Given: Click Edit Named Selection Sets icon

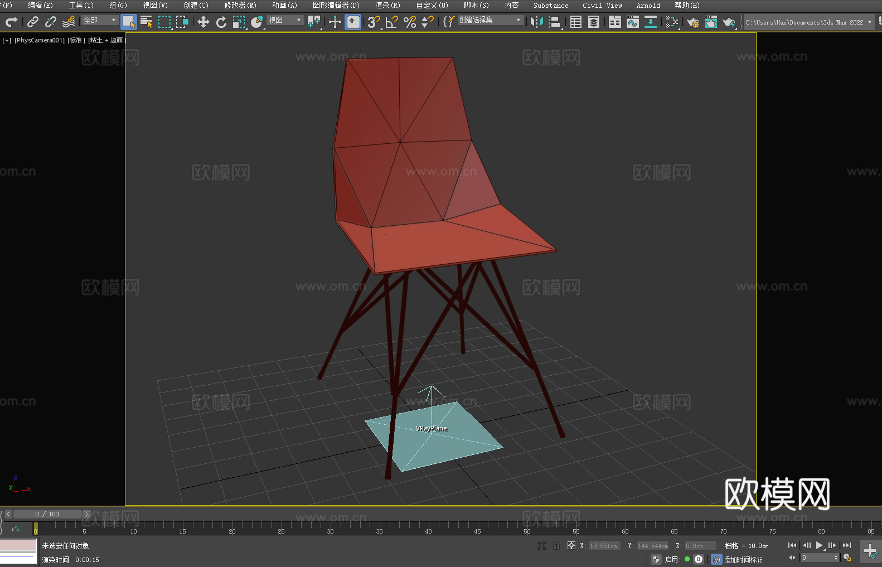Looking at the screenshot, I should pos(449,22).
